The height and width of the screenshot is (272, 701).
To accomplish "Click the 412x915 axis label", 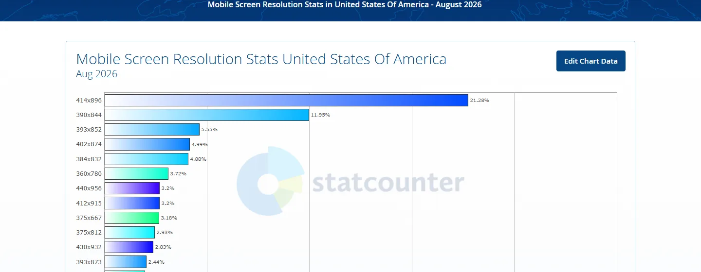I will 89,203.
